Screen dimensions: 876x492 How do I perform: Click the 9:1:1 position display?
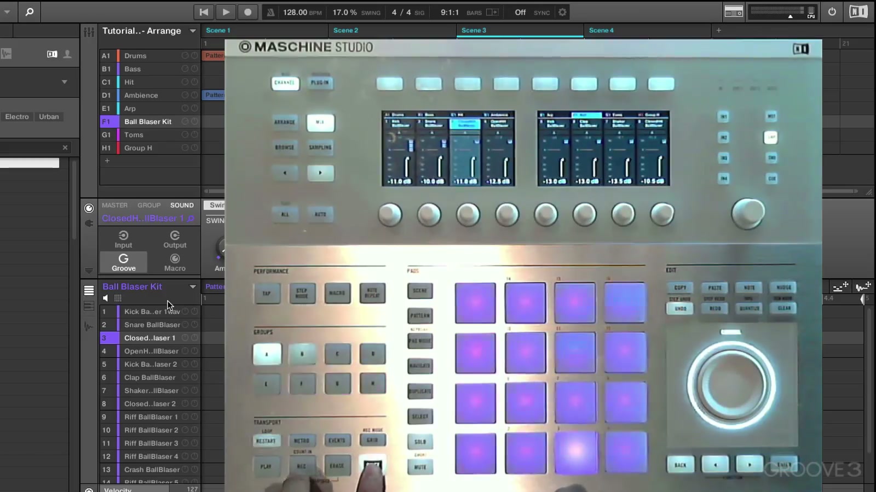pyautogui.click(x=449, y=12)
